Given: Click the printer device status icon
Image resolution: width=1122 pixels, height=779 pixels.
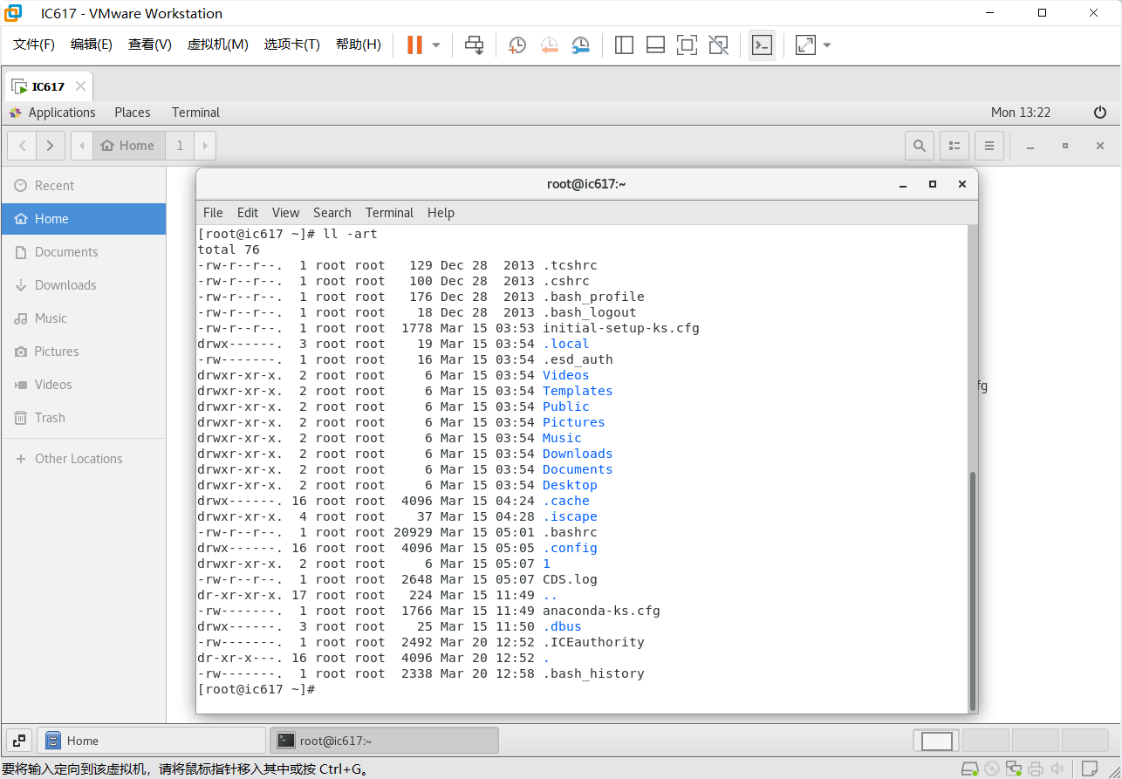Looking at the screenshot, I should [x=1036, y=769].
